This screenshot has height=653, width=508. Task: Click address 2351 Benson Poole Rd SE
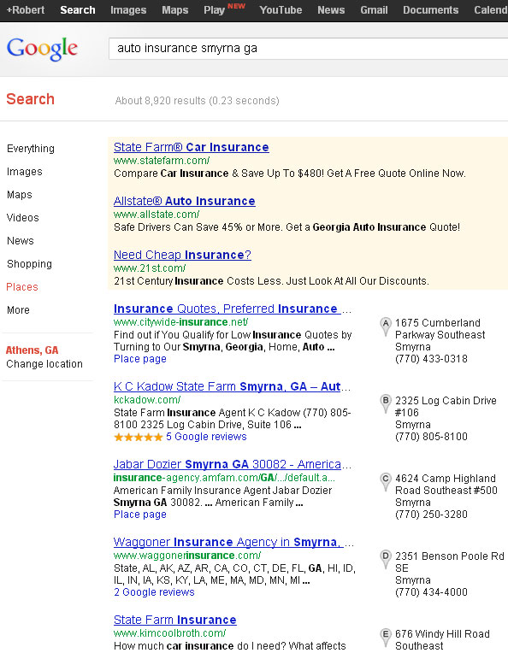pos(450,562)
